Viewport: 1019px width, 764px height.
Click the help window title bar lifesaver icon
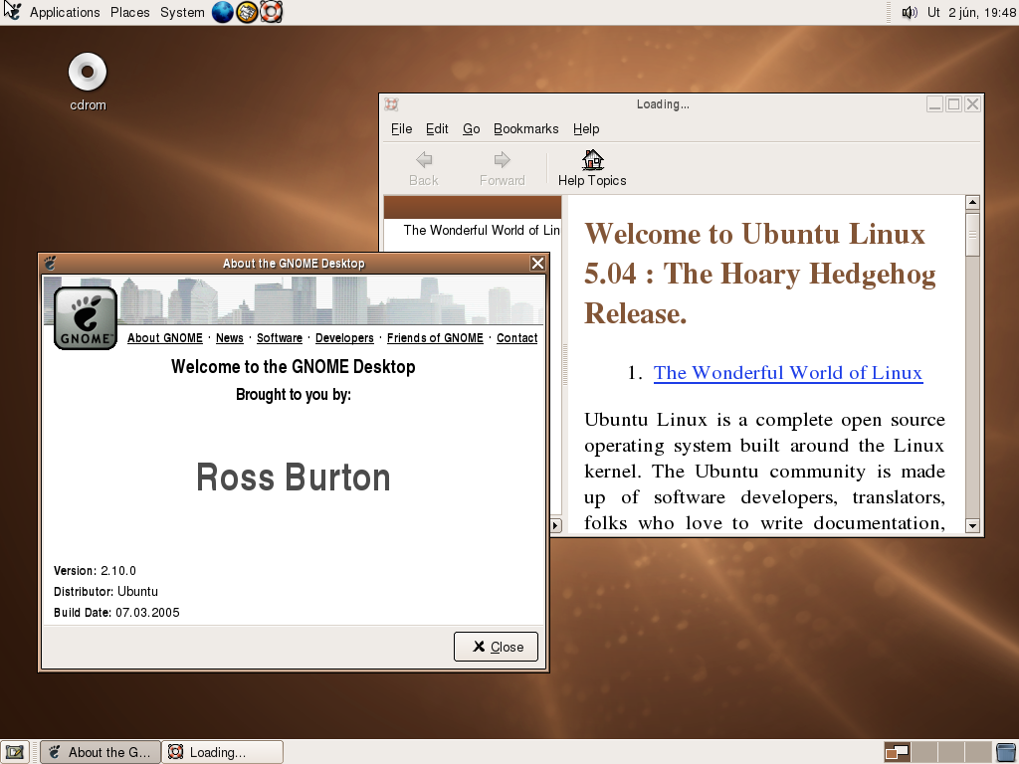[391, 103]
